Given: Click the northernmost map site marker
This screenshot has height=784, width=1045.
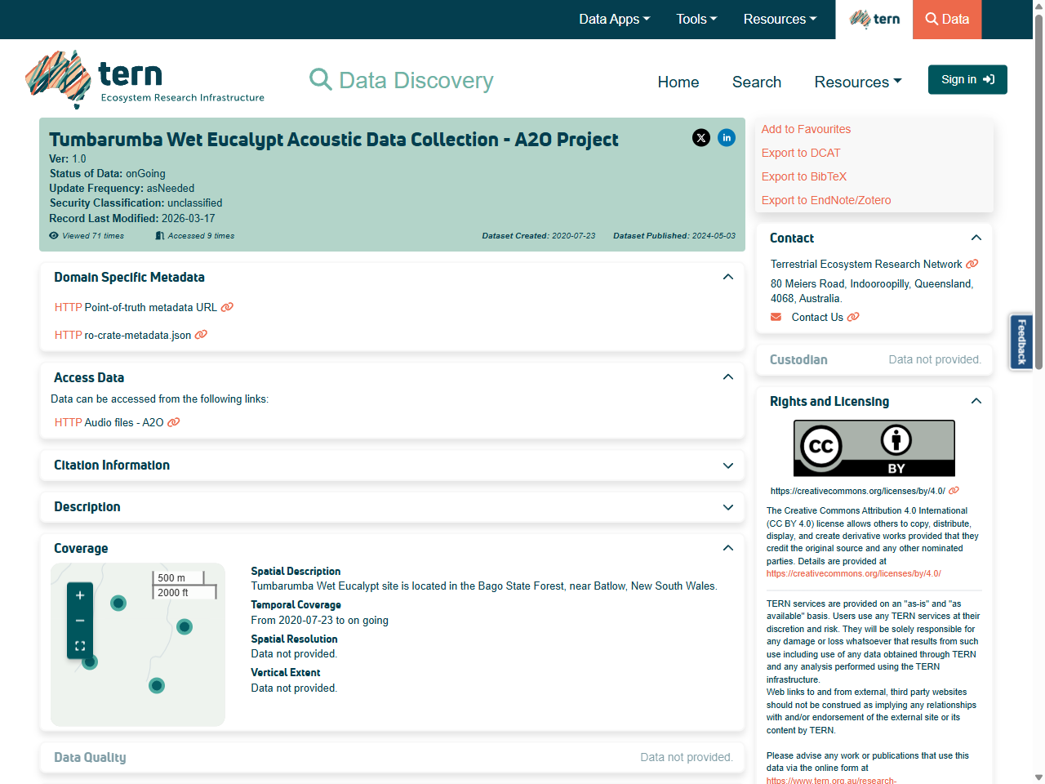Looking at the screenshot, I should 118,604.
